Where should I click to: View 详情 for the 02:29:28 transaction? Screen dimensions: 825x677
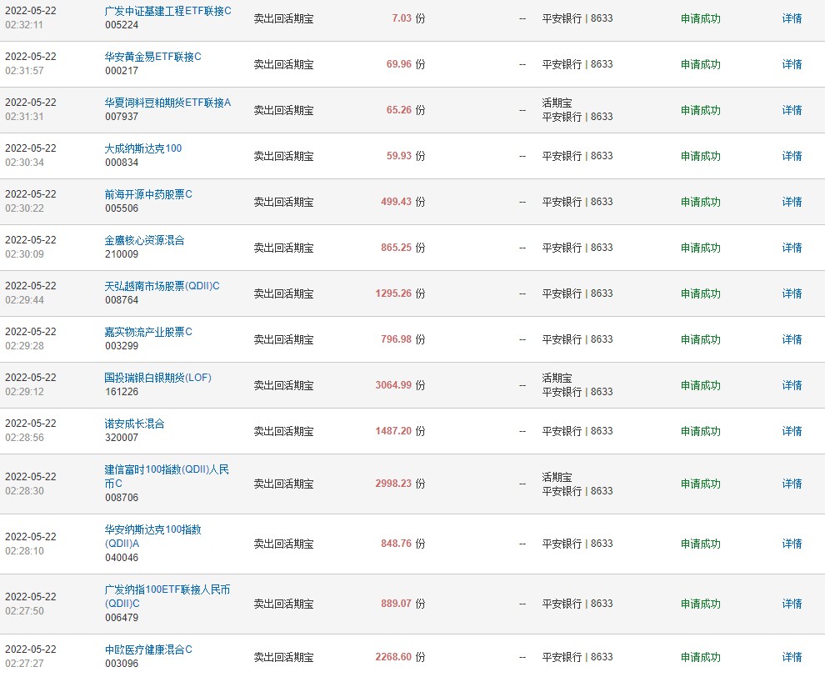[792, 339]
